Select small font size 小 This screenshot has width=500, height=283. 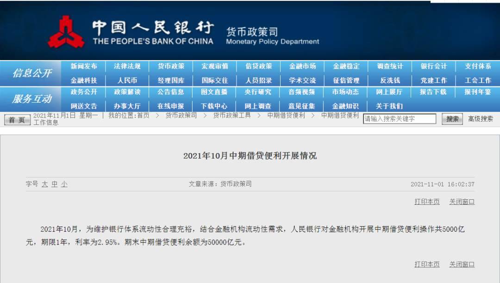pos(64,184)
